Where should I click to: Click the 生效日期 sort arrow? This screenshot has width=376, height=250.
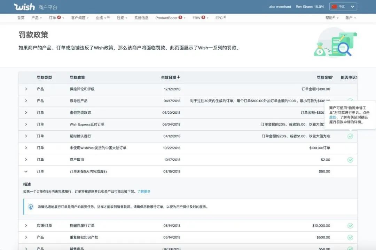(178, 77)
